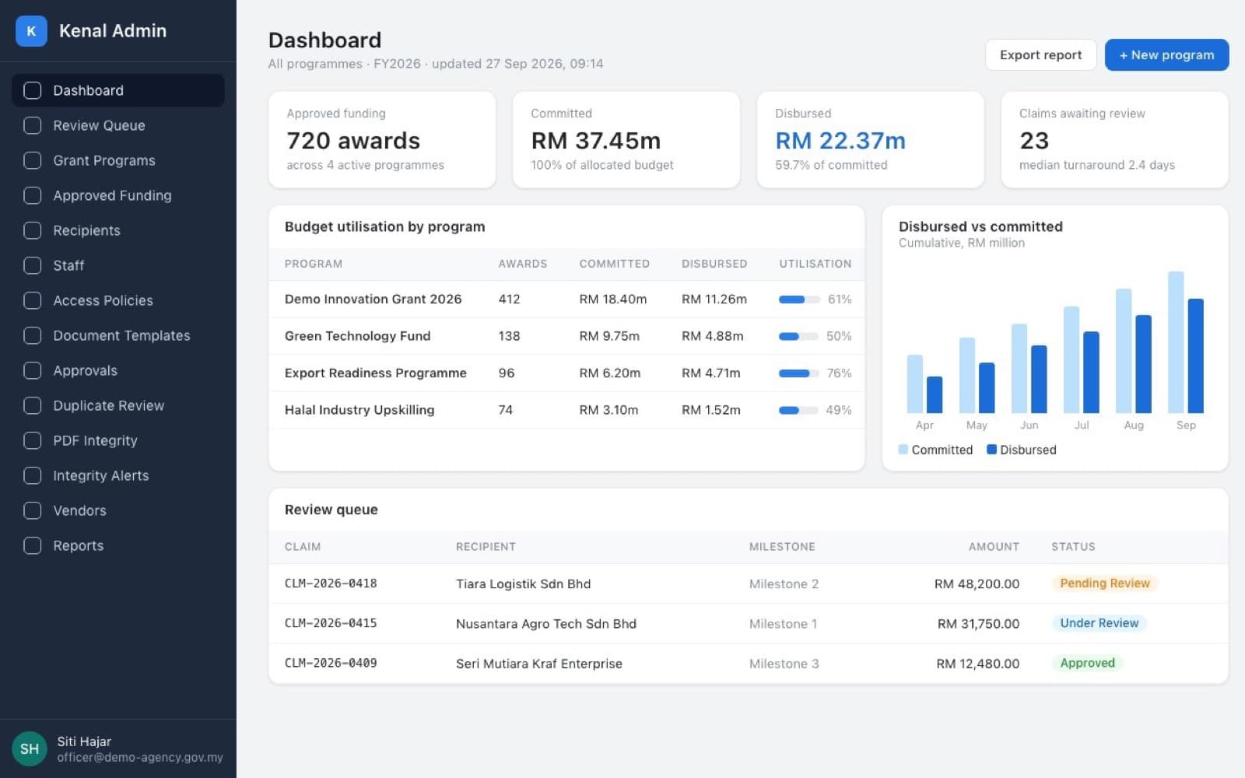Click the Access Policies sidebar icon
The width and height of the screenshot is (1245, 778).
click(x=33, y=300)
